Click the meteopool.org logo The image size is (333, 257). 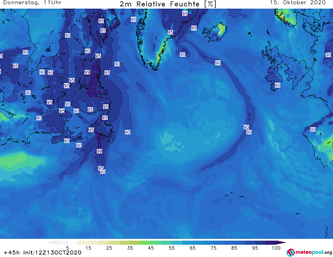[309, 252]
